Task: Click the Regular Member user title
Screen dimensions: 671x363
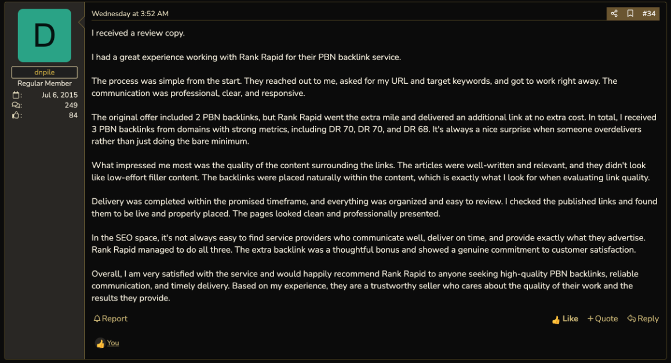Action: 45,83
